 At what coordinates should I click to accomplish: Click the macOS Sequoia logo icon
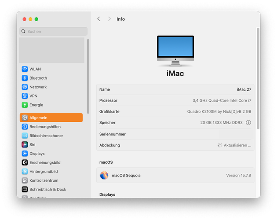[x=104, y=175]
